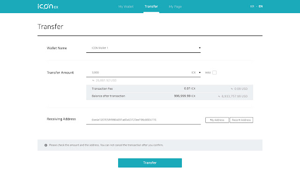This screenshot has height=187, width=300.
Task: Click the info icon beside the warning
Action: click(x=45, y=145)
